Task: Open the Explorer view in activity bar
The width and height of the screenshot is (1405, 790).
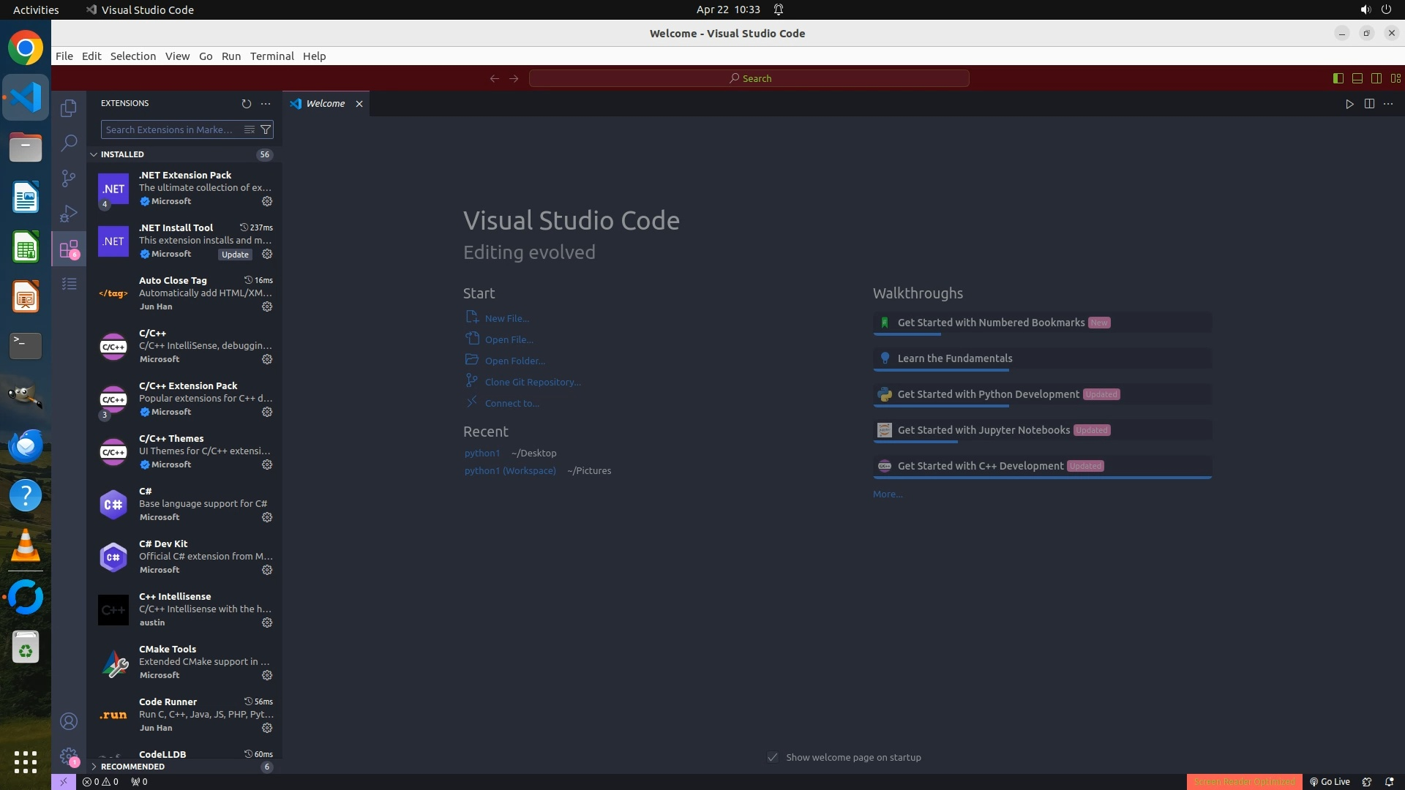Action: coord(69,108)
